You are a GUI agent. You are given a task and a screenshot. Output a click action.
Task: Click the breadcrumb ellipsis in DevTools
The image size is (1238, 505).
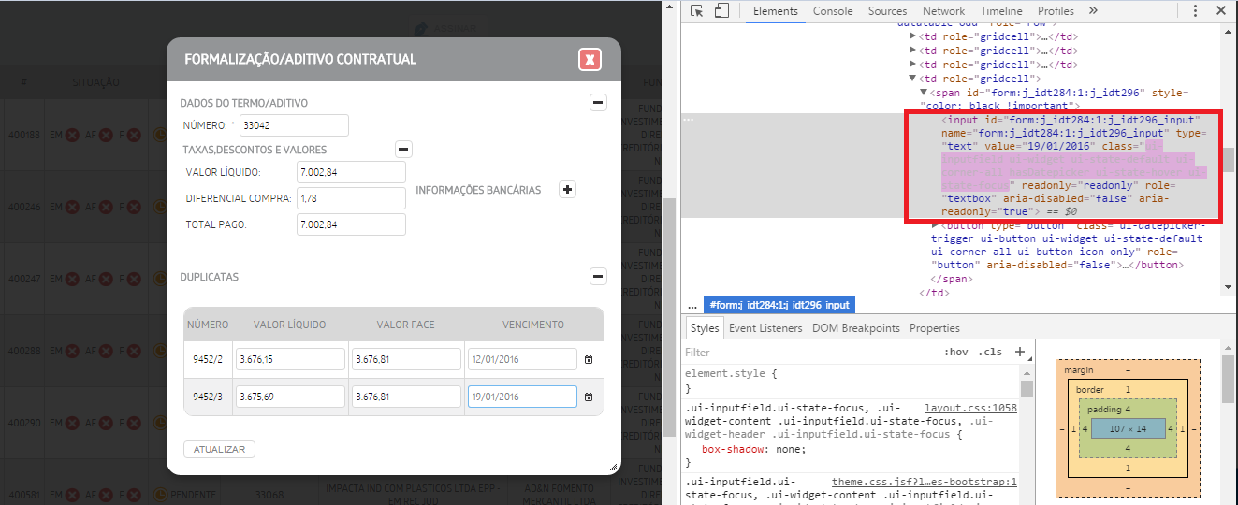point(692,305)
